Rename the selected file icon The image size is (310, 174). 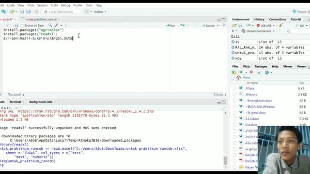pos(259,72)
